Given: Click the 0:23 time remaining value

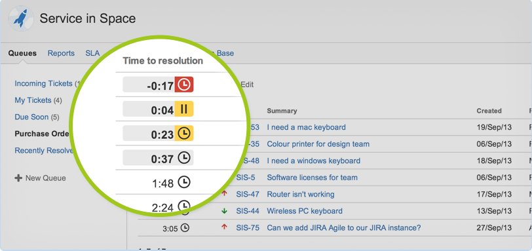Looking at the screenshot, I should pos(162,135).
